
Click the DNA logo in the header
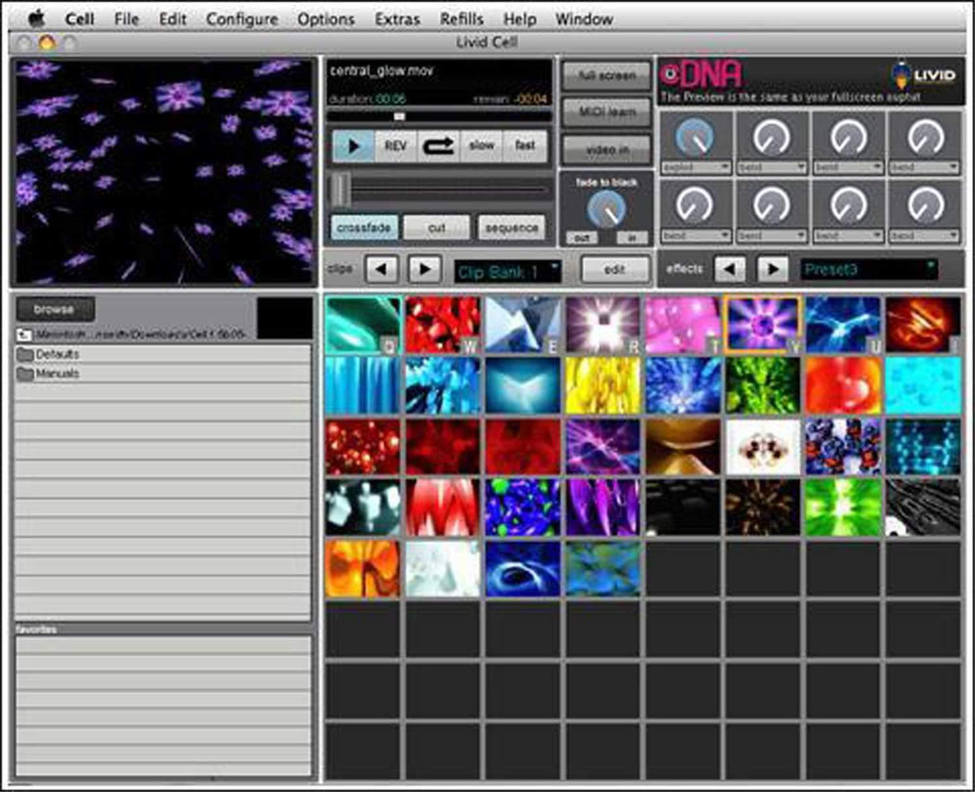point(702,75)
